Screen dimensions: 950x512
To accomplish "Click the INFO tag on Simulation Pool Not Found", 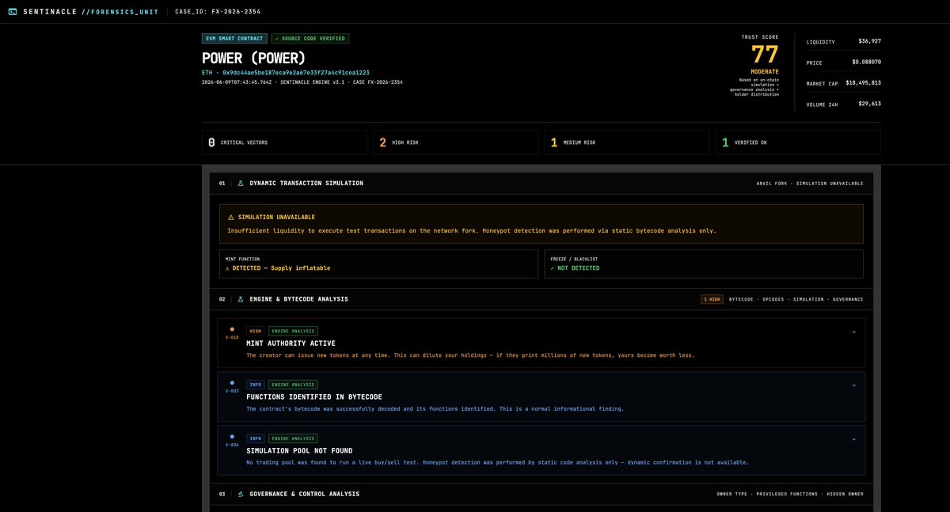I will [256, 438].
